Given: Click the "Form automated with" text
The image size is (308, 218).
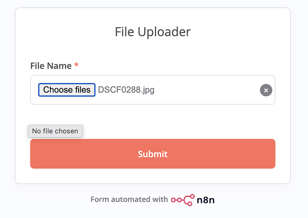Looking at the screenshot, I should (x=129, y=200).
